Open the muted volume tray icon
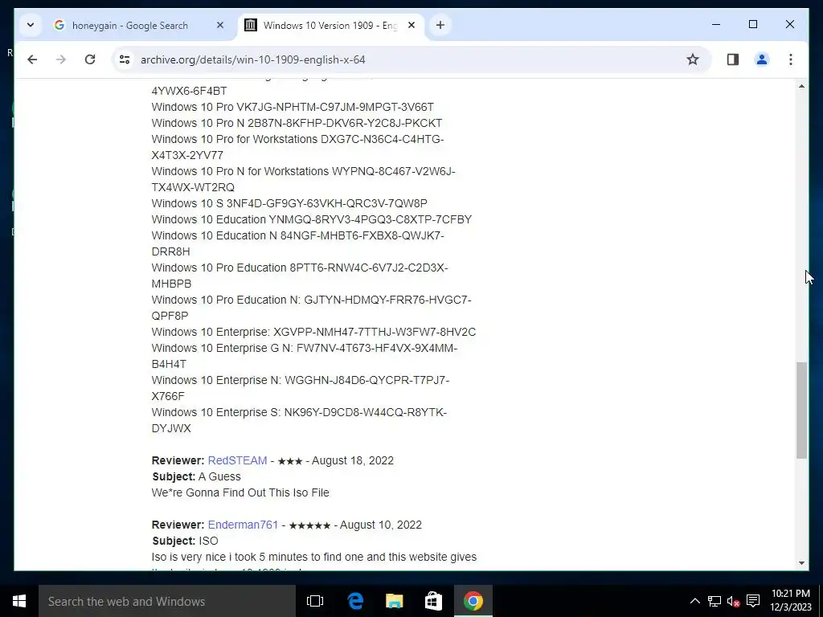This screenshot has height=617, width=823. click(x=733, y=601)
